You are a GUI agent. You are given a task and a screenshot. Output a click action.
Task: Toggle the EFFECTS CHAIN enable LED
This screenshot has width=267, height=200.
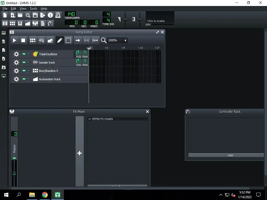90,119
